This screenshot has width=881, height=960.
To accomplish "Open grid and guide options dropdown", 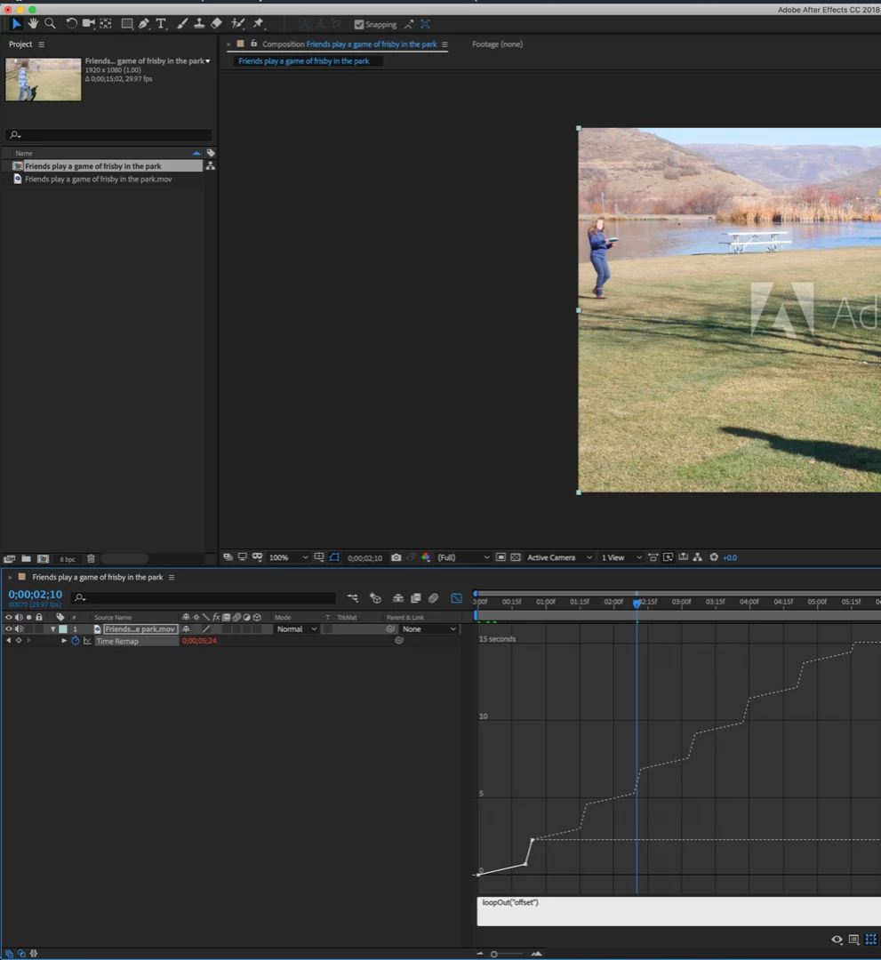I will (x=319, y=557).
